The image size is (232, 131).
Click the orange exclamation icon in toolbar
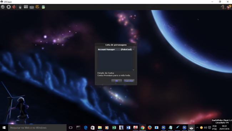pyautogui.click(x=37, y=7)
